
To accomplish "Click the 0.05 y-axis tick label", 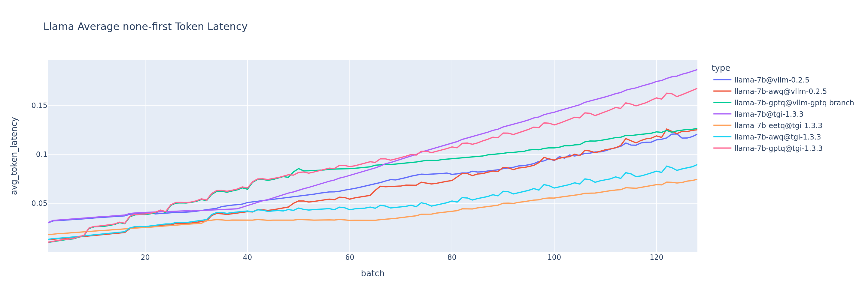I will pos(39,203).
